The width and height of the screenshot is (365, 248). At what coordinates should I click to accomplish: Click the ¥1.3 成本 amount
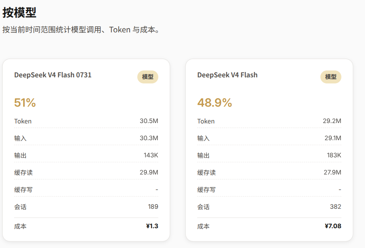coord(152,226)
